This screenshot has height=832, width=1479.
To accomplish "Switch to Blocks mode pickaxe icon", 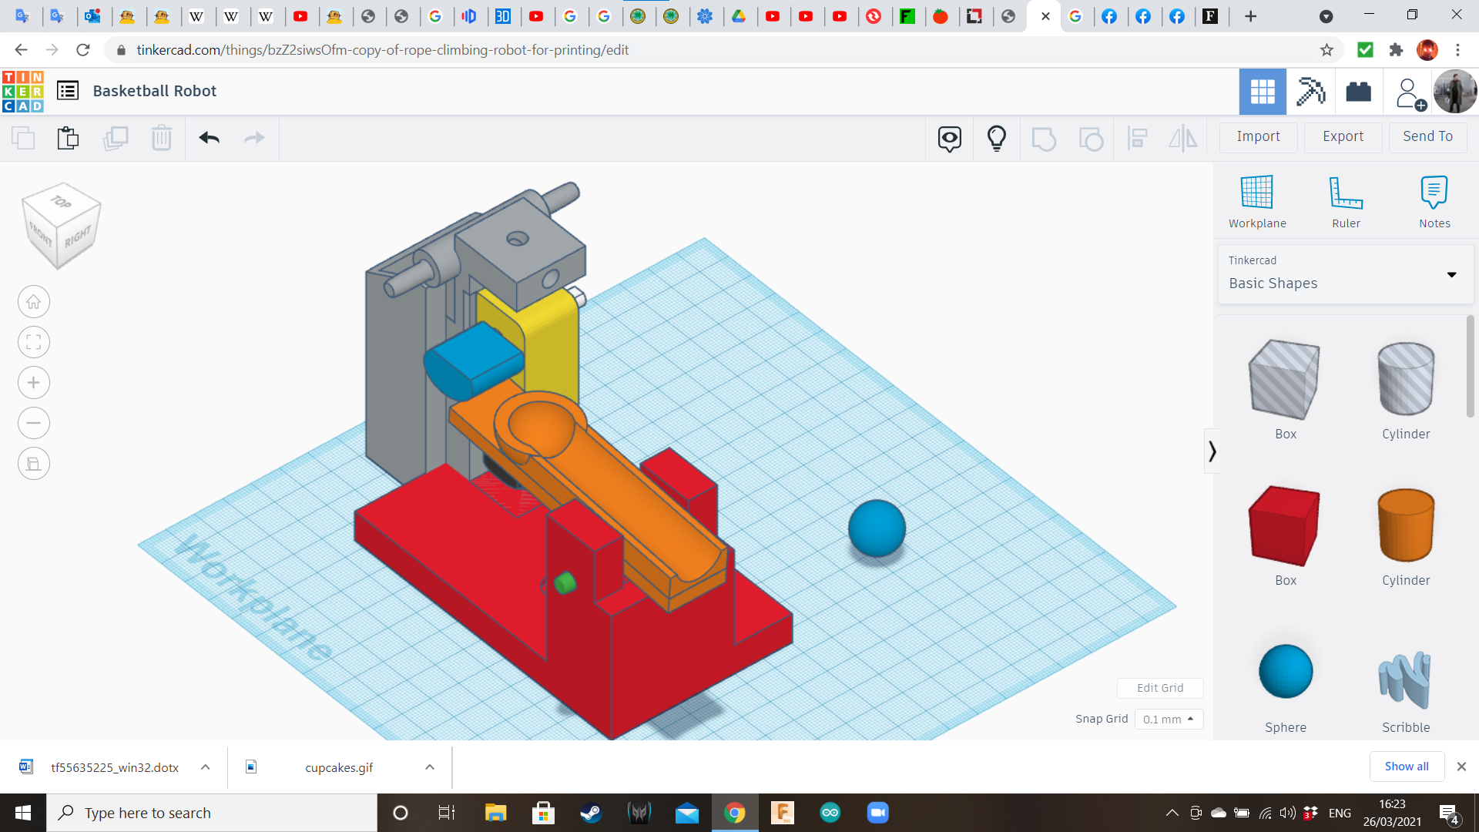I will [1310, 92].
